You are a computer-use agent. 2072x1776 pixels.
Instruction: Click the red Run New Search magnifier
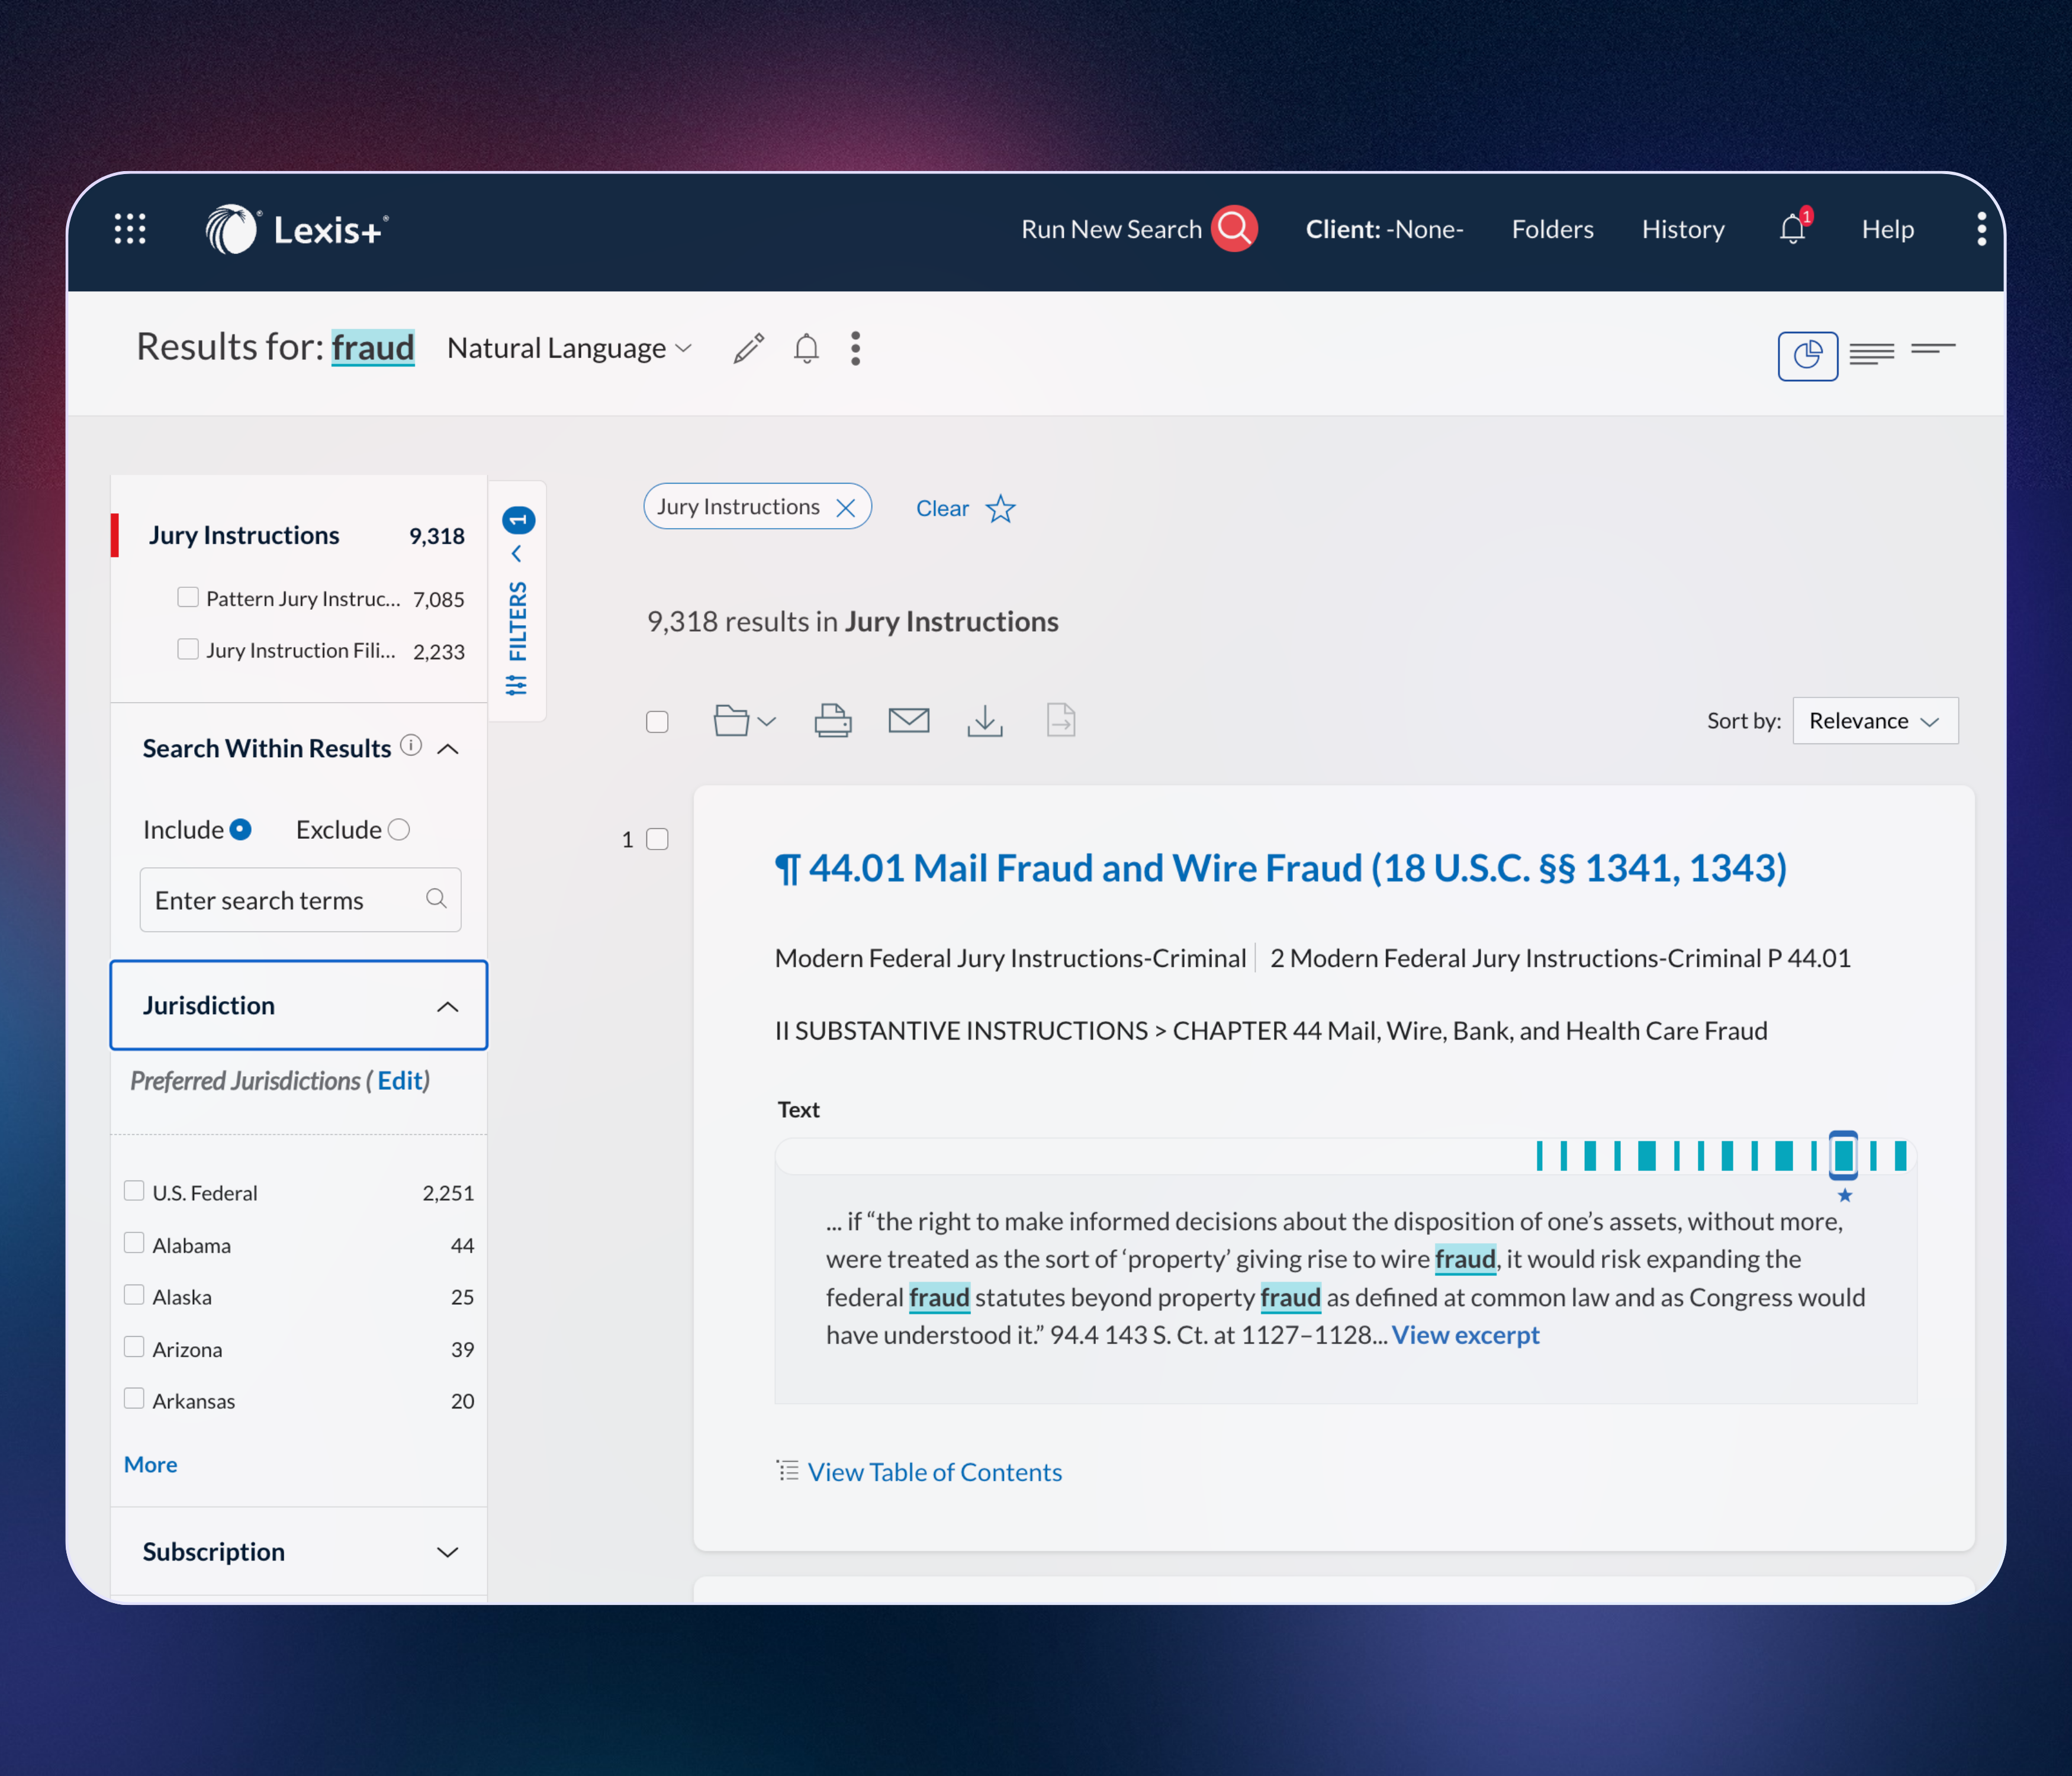pyautogui.click(x=1235, y=229)
